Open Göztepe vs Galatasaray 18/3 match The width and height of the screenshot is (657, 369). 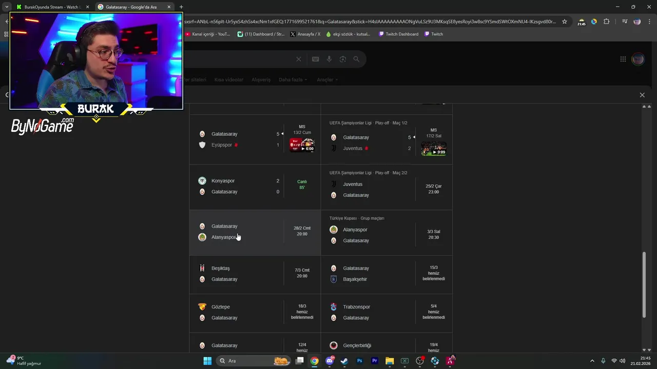point(255,313)
